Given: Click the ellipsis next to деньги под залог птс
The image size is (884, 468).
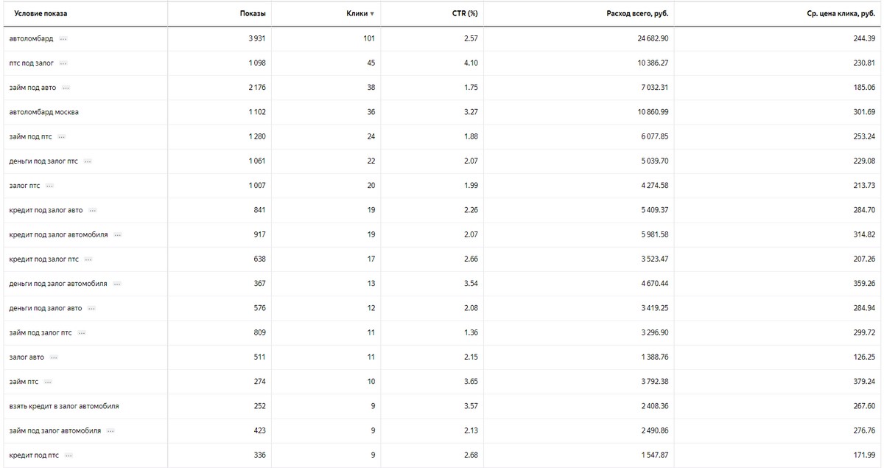Looking at the screenshot, I should click(x=88, y=161).
